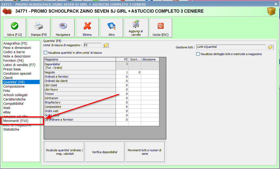Viewport: 280px width, 169px height.
Task: Select Ordini web row
Action: pos(80,111)
